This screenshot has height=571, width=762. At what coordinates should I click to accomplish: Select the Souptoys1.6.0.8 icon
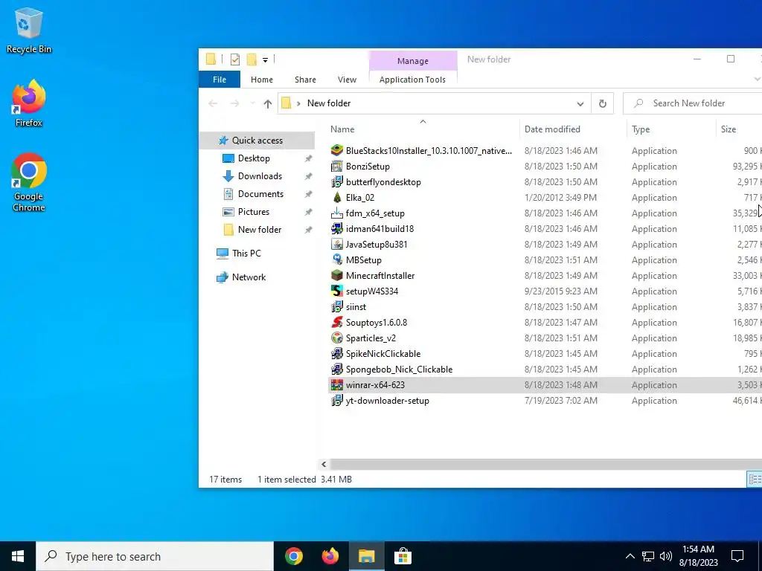click(x=337, y=322)
